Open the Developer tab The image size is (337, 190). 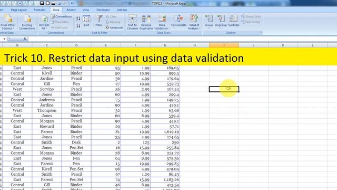(103, 10)
